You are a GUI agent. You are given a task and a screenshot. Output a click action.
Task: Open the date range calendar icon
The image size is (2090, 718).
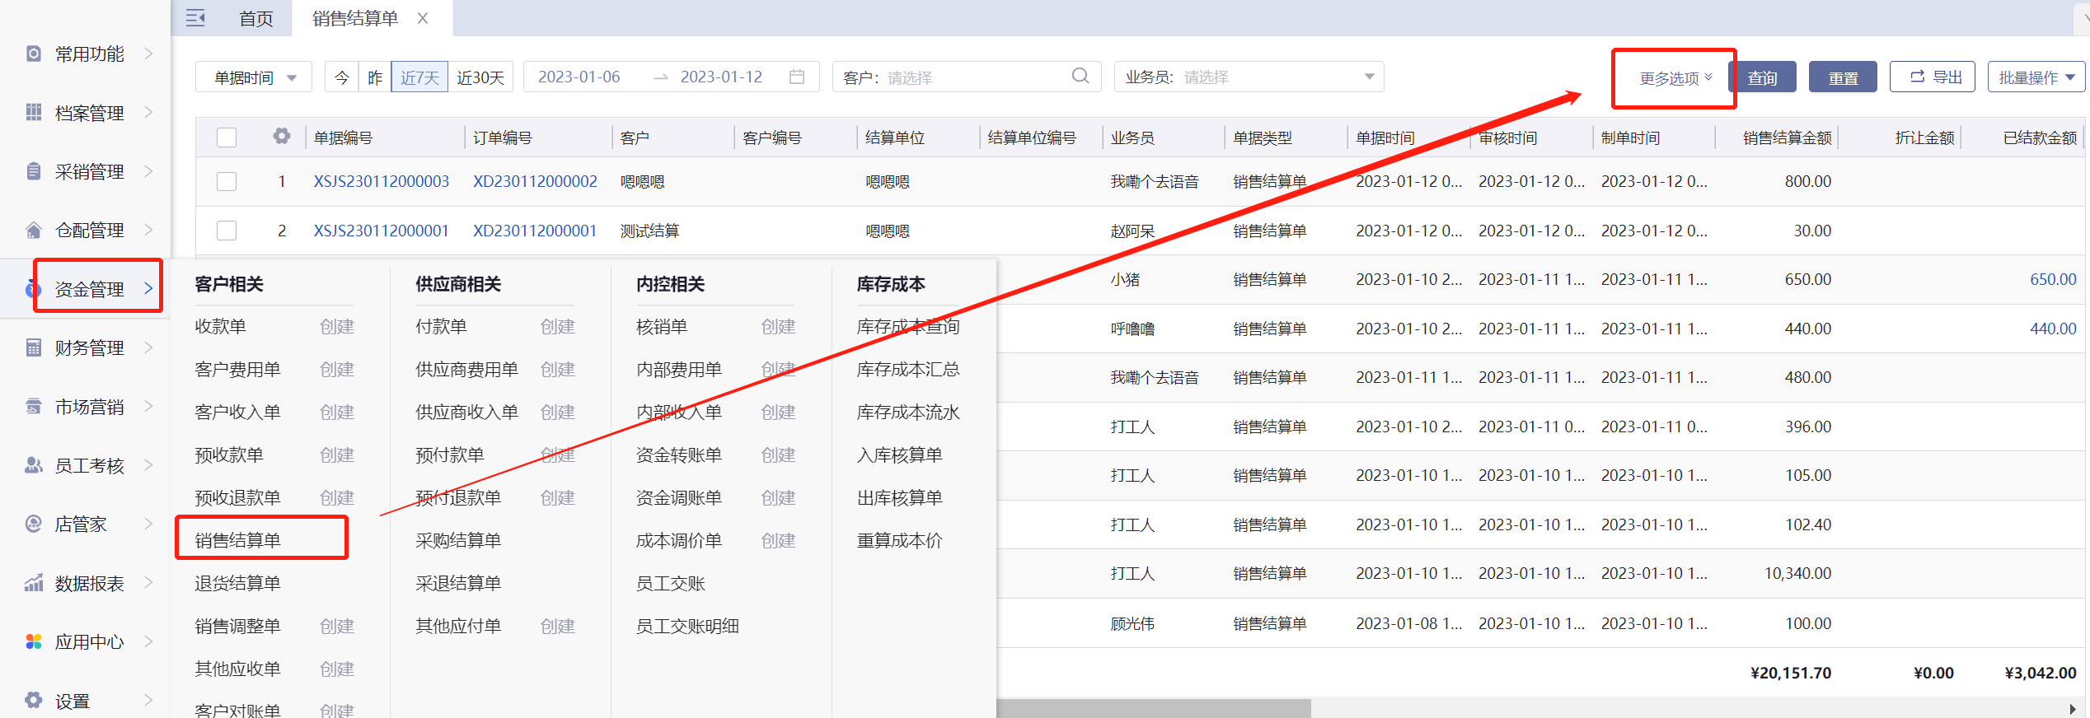[796, 77]
